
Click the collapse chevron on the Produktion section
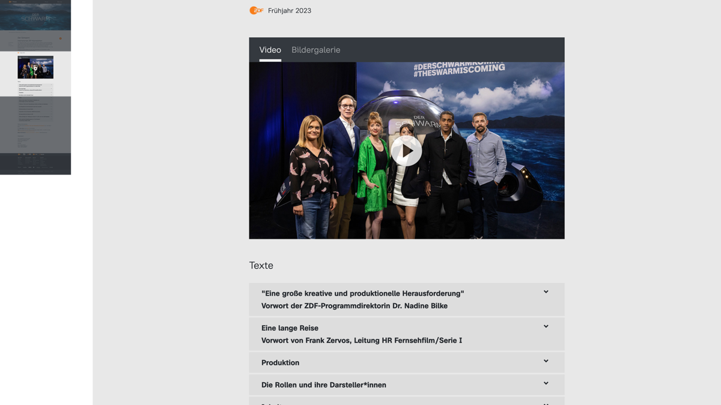pyautogui.click(x=546, y=361)
